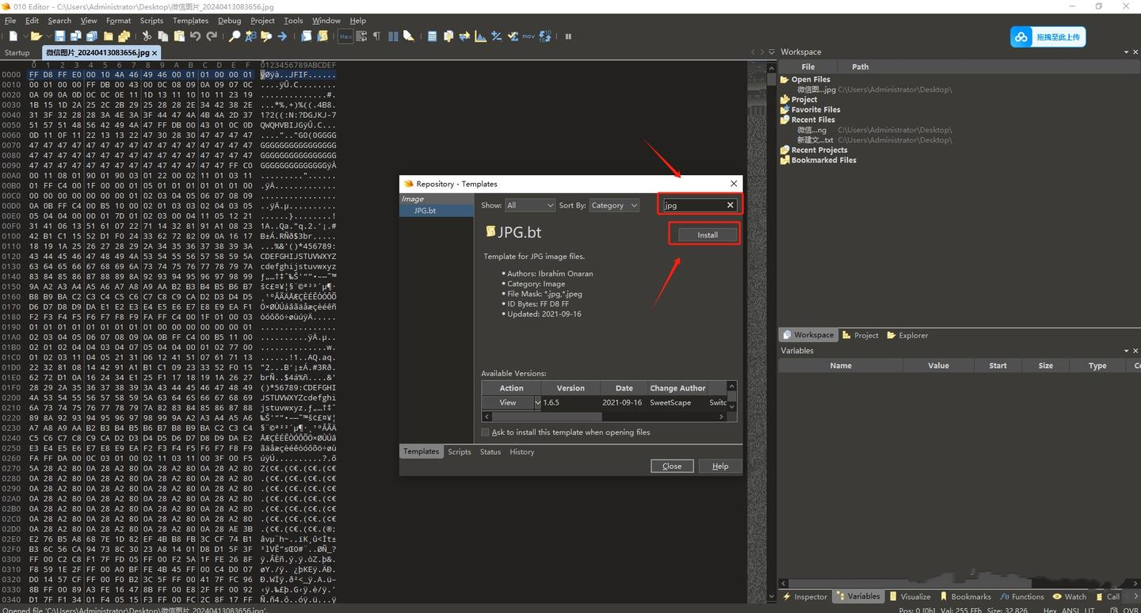This screenshot has height=613, width=1141.
Task: Click the New file toolbar icon
Action: pyautogui.click(x=13, y=36)
